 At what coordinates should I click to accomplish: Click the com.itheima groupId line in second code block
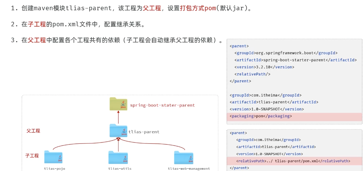point(268,140)
